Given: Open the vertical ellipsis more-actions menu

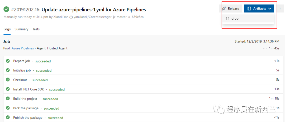Looking at the screenshot, I should coord(280,8).
